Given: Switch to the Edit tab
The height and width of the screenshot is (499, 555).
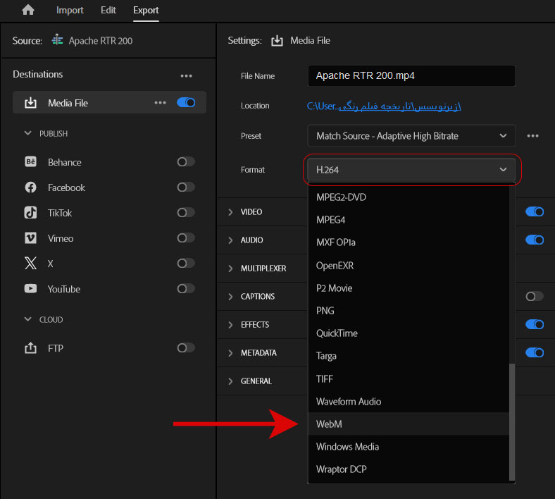Looking at the screenshot, I should [x=108, y=10].
